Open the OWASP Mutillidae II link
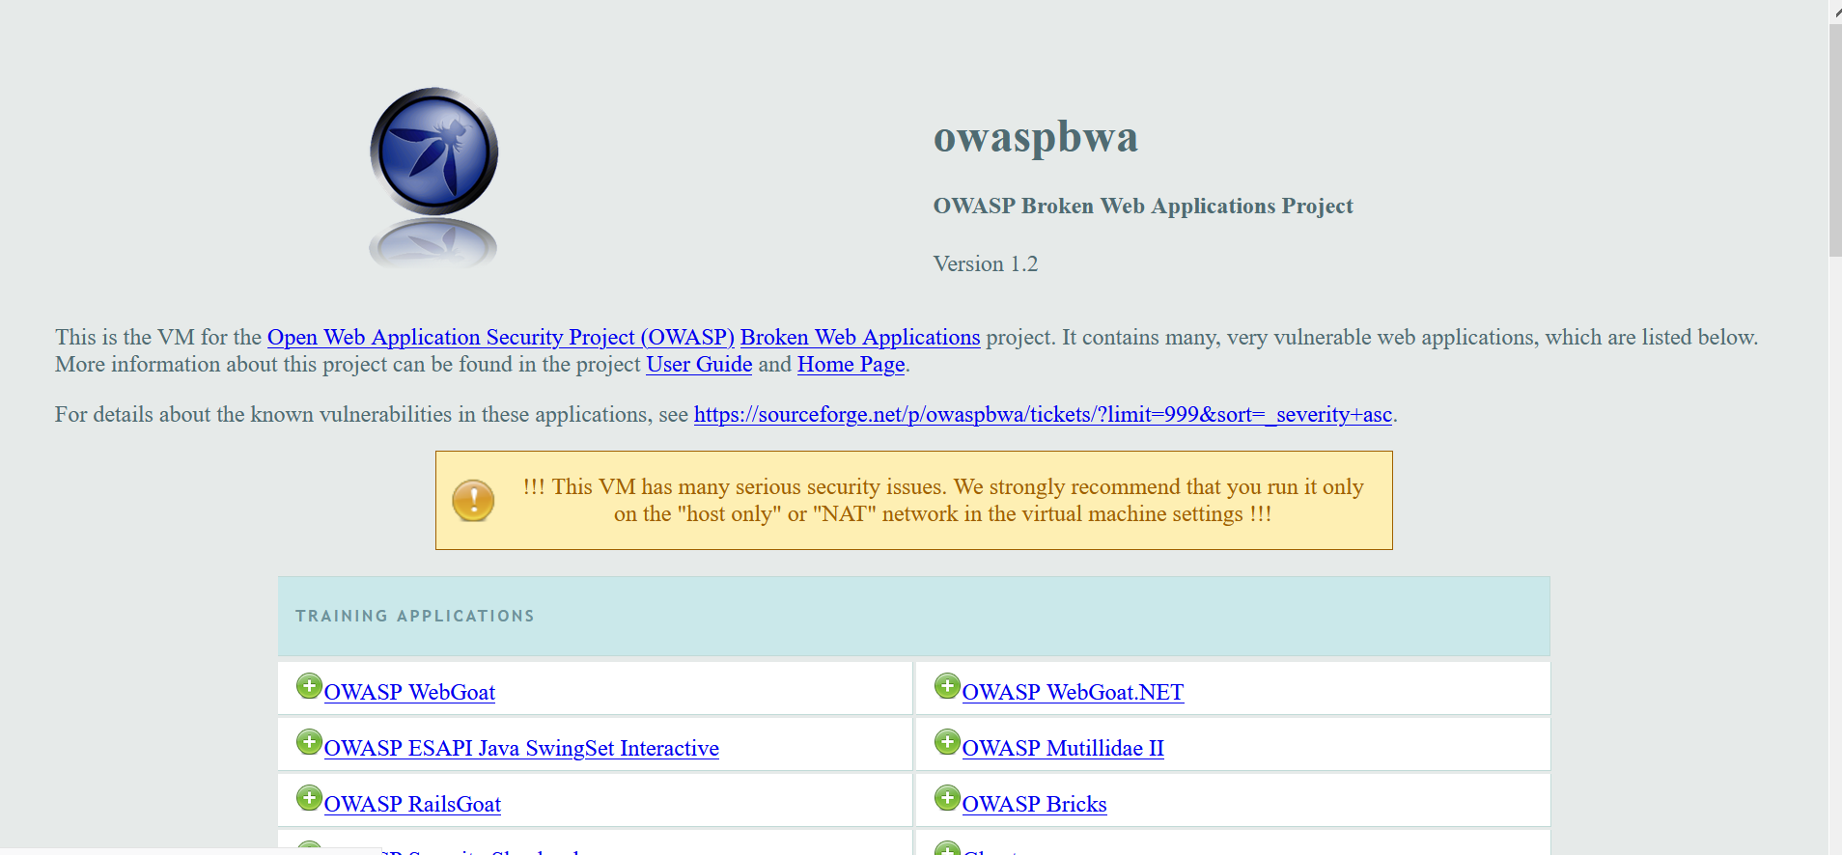Screen dimensions: 1842x855 [x=1063, y=749]
